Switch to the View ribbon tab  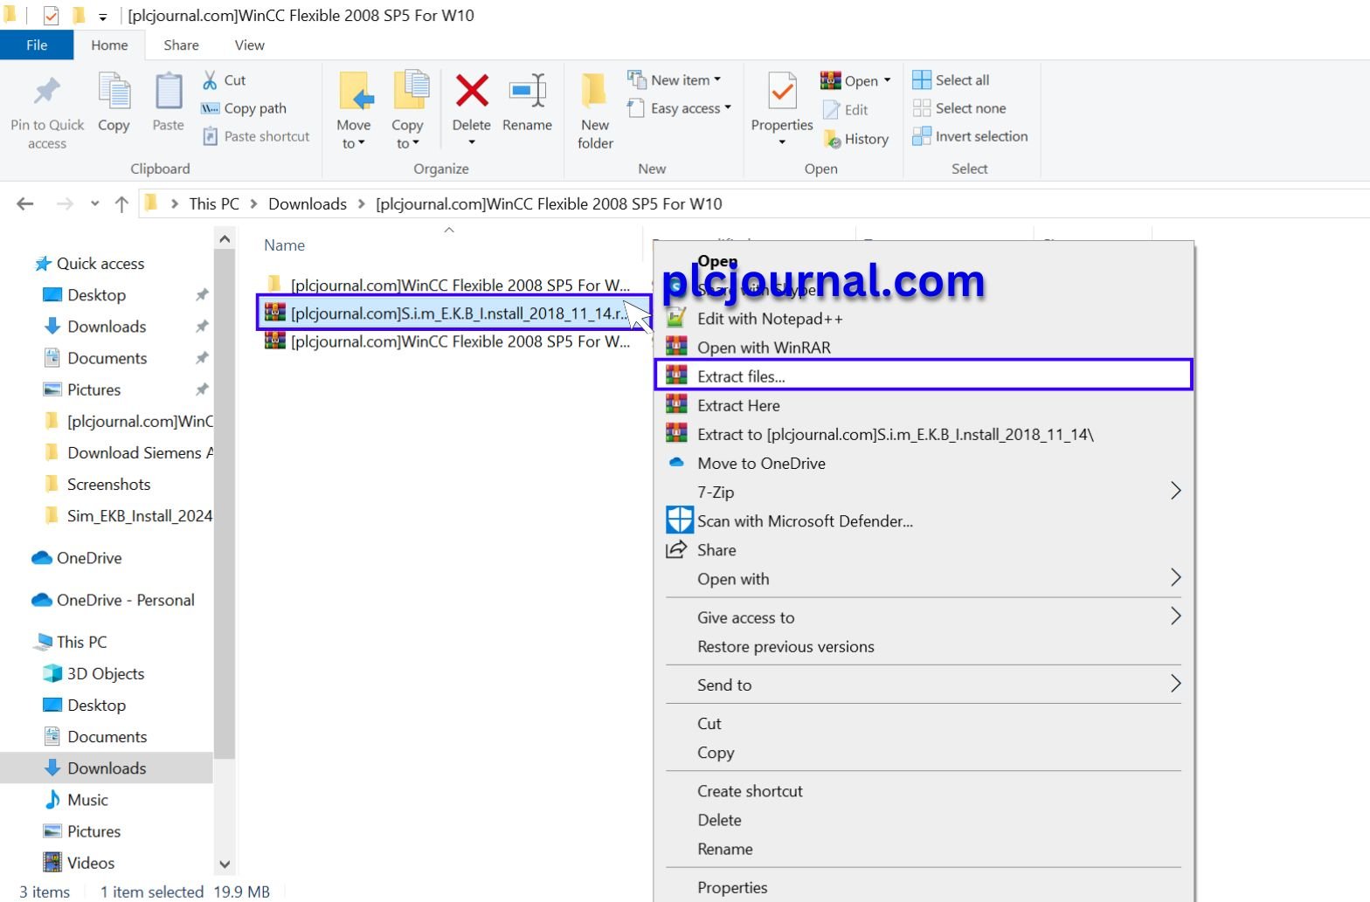pyautogui.click(x=249, y=45)
